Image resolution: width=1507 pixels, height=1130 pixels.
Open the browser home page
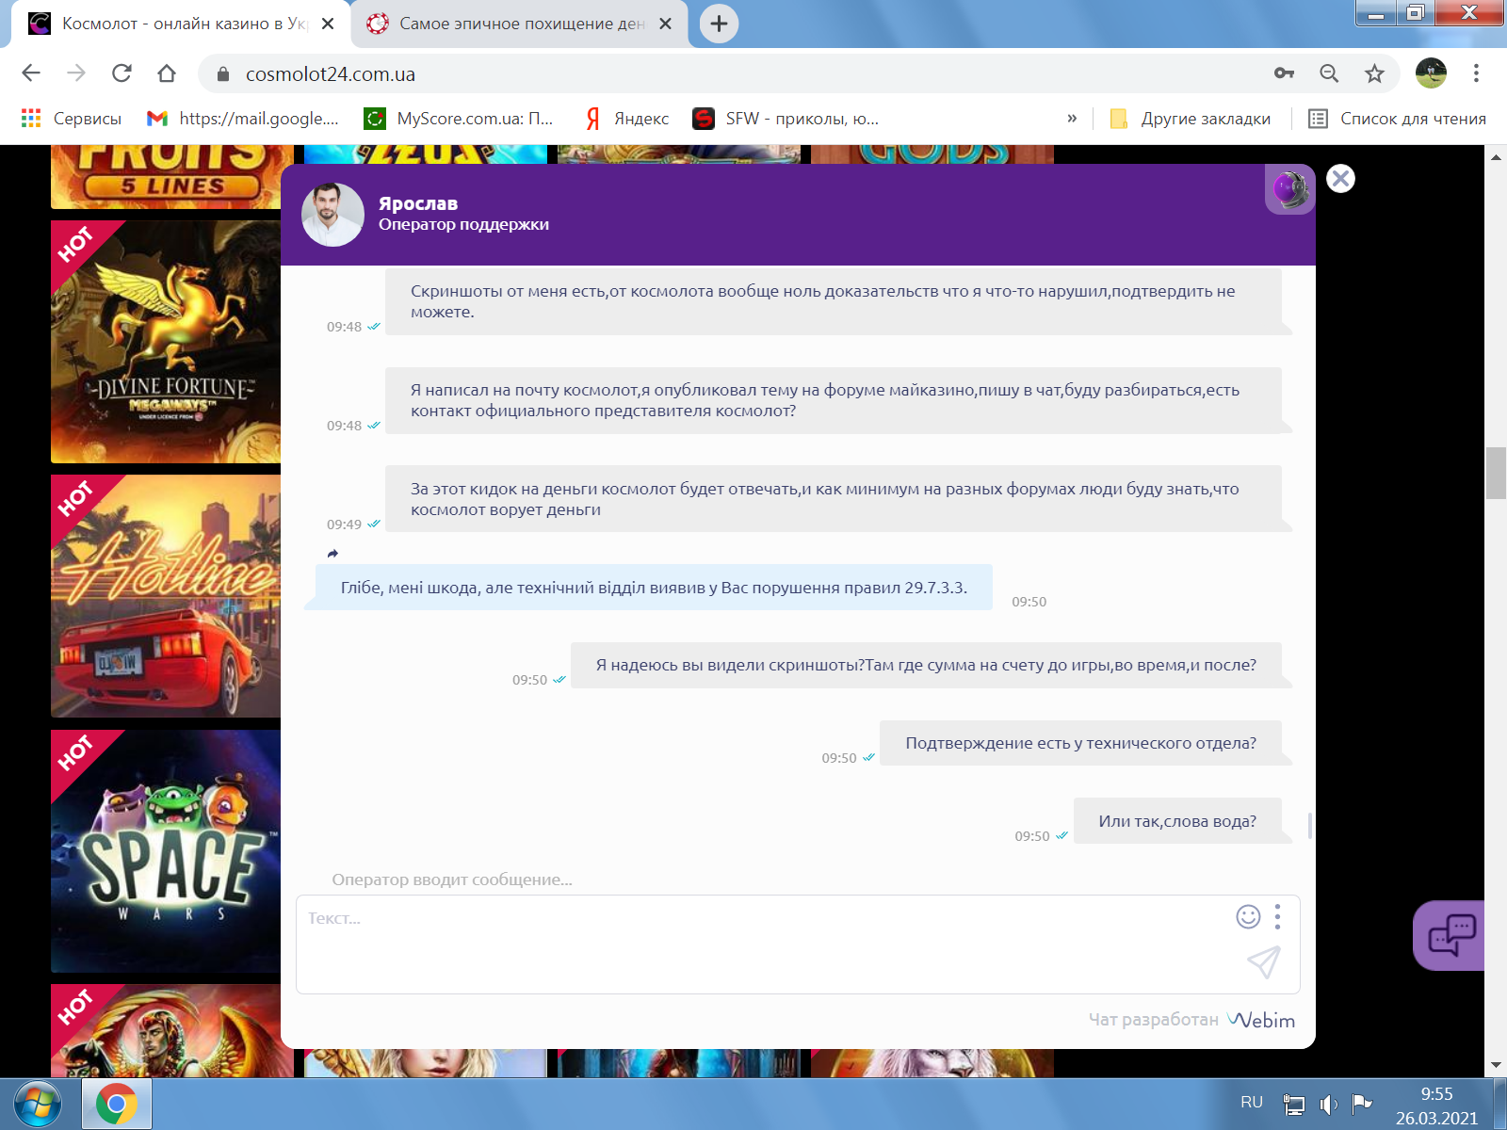[167, 73]
